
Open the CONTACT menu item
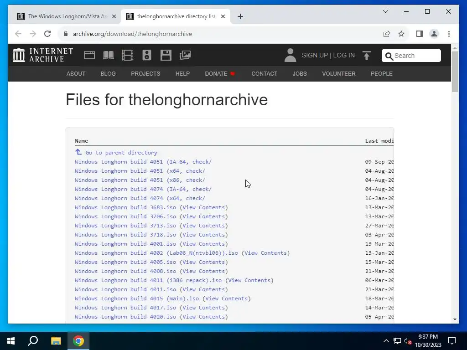point(265,74)
